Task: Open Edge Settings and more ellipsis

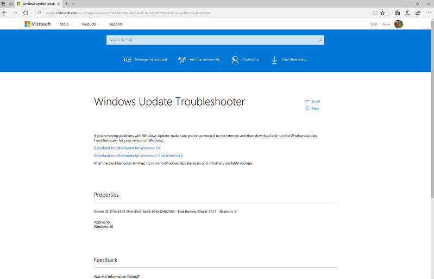Action: point(427,13)
